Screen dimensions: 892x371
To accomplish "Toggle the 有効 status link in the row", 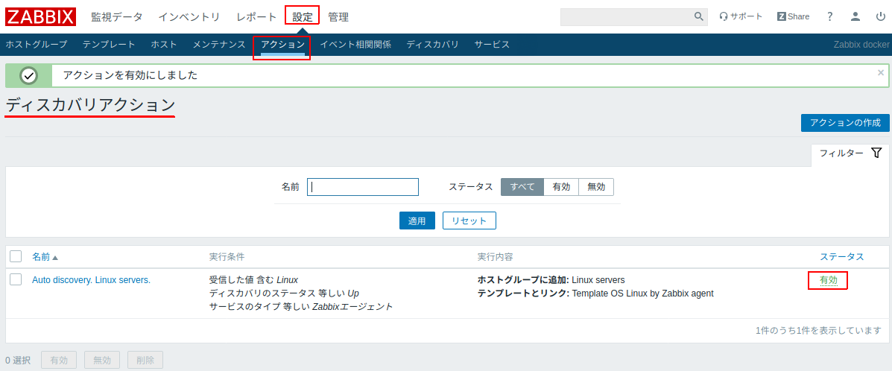I will [829, 280].
